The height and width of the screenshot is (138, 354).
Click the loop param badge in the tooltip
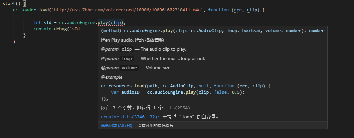point(127,59)
